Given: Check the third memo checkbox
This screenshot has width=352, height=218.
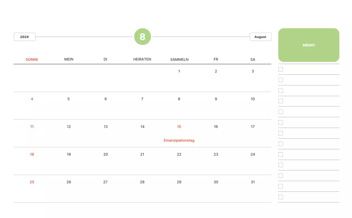Looking at the screenshot, I should pos(280,91).
